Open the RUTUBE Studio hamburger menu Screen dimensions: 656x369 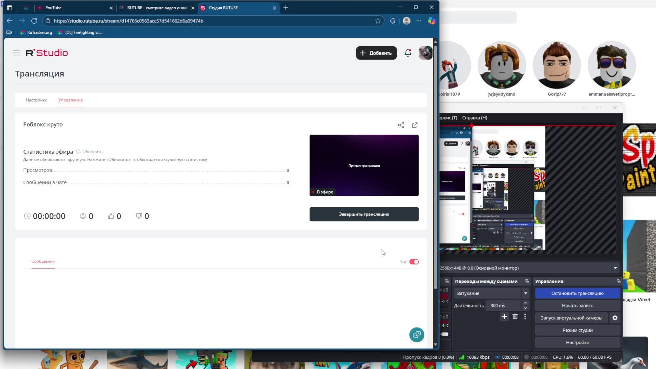click(16, 53)
